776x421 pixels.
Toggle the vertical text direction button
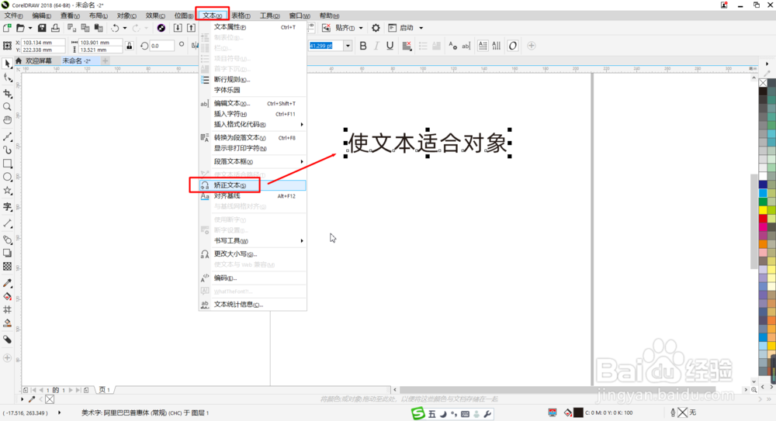coord(497,46)
